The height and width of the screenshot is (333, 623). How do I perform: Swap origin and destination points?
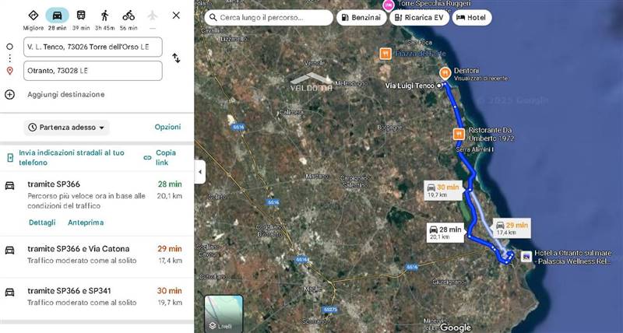177,58
